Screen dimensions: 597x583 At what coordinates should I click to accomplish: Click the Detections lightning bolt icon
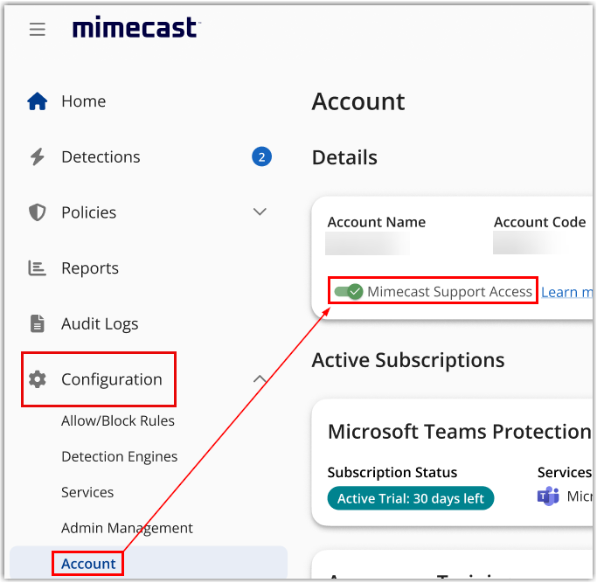pyautogui.click(x=37, y=157)
